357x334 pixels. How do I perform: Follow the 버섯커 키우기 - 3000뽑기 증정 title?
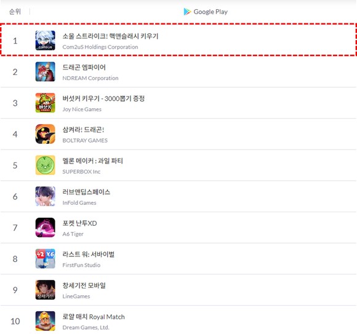[x=103, y=98]
